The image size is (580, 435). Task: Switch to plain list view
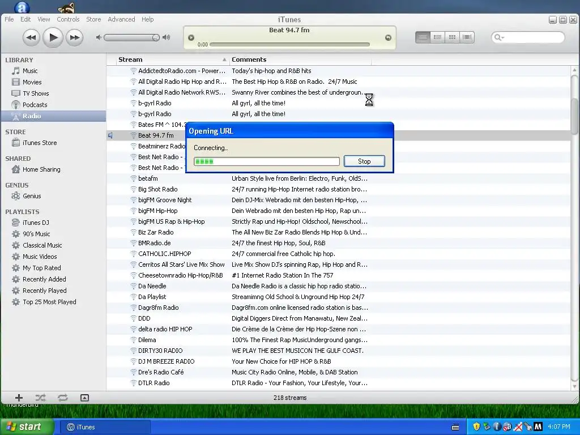pyautogui.click(x=423, y=37)
